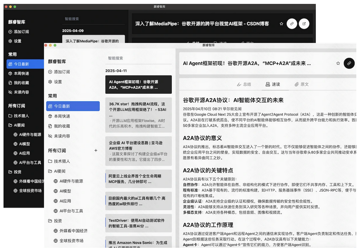Star the MediaPipe article in dark window
Screen dimensions: 361x252
[x=281, y=24]
